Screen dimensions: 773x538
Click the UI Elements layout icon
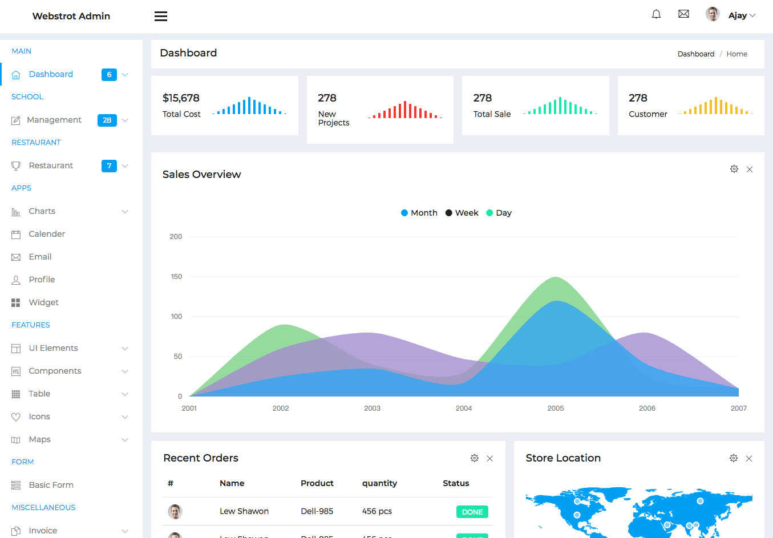click(x=16, y=349)
